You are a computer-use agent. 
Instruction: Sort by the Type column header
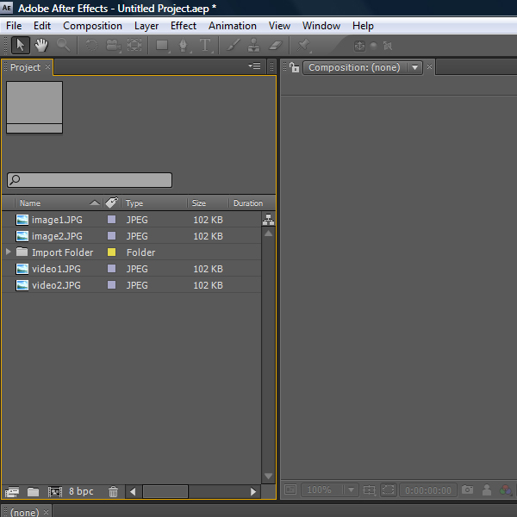[x=134, y=203]
